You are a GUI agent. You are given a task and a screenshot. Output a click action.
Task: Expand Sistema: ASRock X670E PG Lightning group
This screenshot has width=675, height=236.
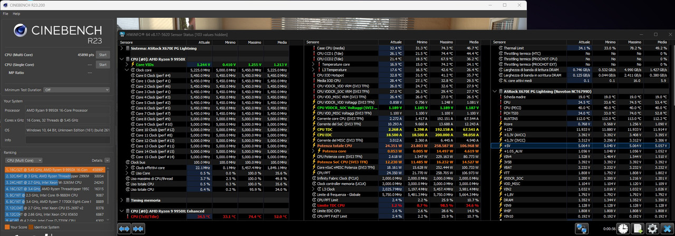[121, 48]
